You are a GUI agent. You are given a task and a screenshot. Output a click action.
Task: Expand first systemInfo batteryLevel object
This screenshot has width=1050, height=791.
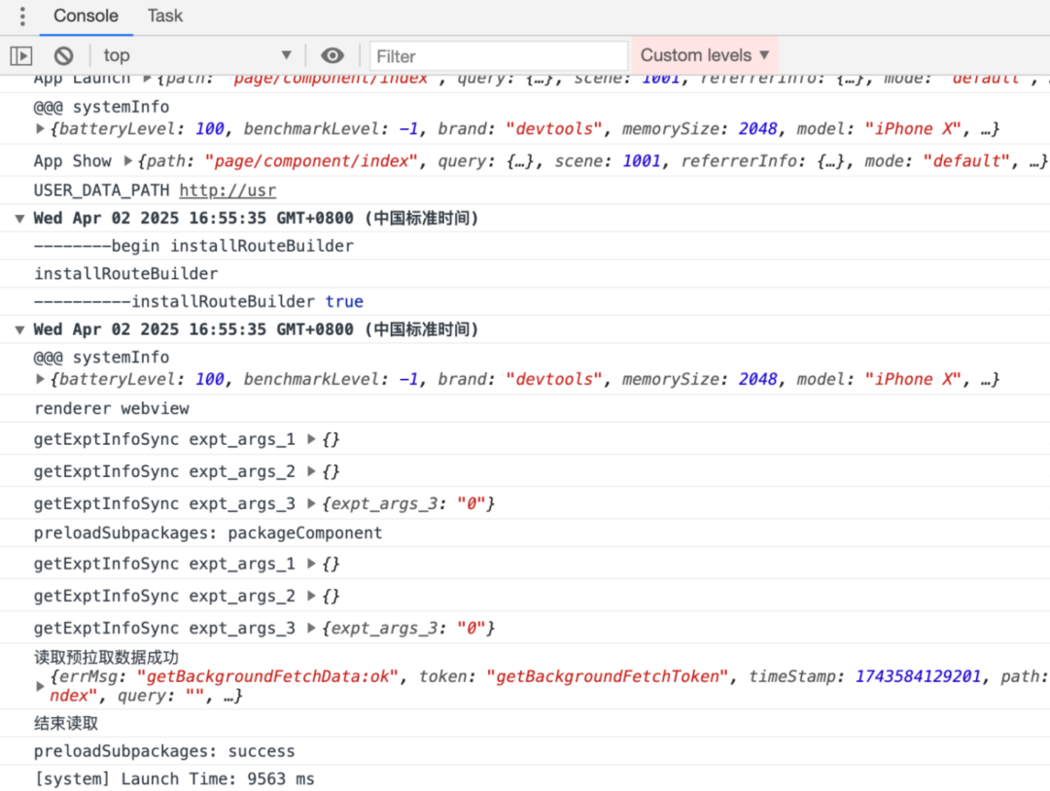(x=40, y=128)
